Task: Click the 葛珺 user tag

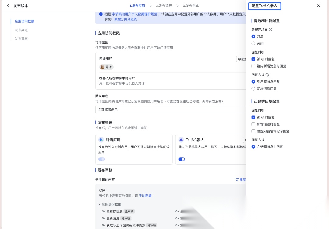Action: click(106, 67)
